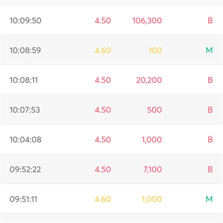Select the 10:07:53 trade row
Image resolution: width=223 pixels, height=223 pixels.
tap(111, 109)
